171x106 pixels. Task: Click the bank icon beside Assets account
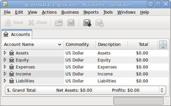tap(11, 53)
